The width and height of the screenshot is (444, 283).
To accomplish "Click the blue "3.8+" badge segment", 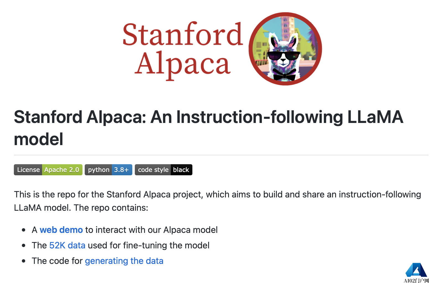I will coord(122,170).
